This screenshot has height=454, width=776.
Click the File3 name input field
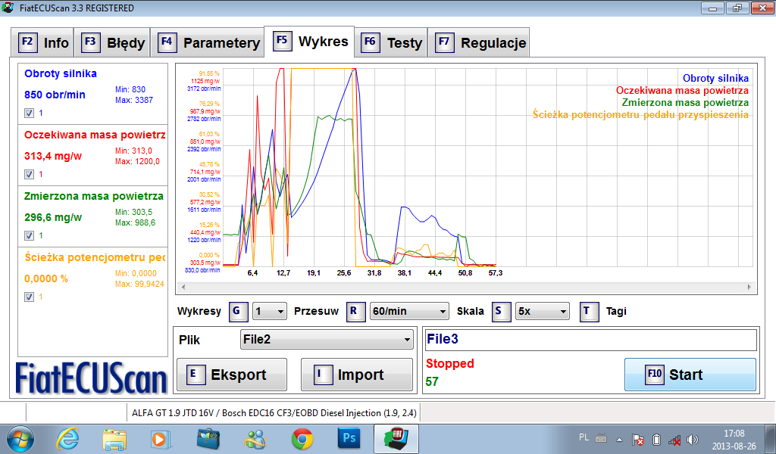click(590, 340)
